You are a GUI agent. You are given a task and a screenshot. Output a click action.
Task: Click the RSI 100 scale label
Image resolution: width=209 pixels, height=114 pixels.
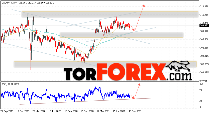(x=201, y=84)
